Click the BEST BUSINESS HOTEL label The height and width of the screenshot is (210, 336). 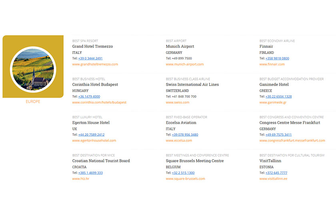(89, 79)
